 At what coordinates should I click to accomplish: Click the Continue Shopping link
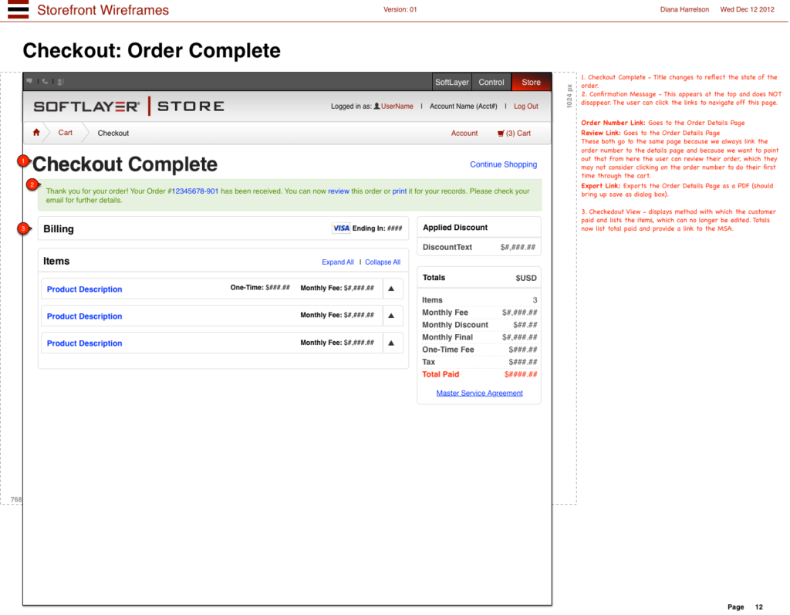pos(503,164)
